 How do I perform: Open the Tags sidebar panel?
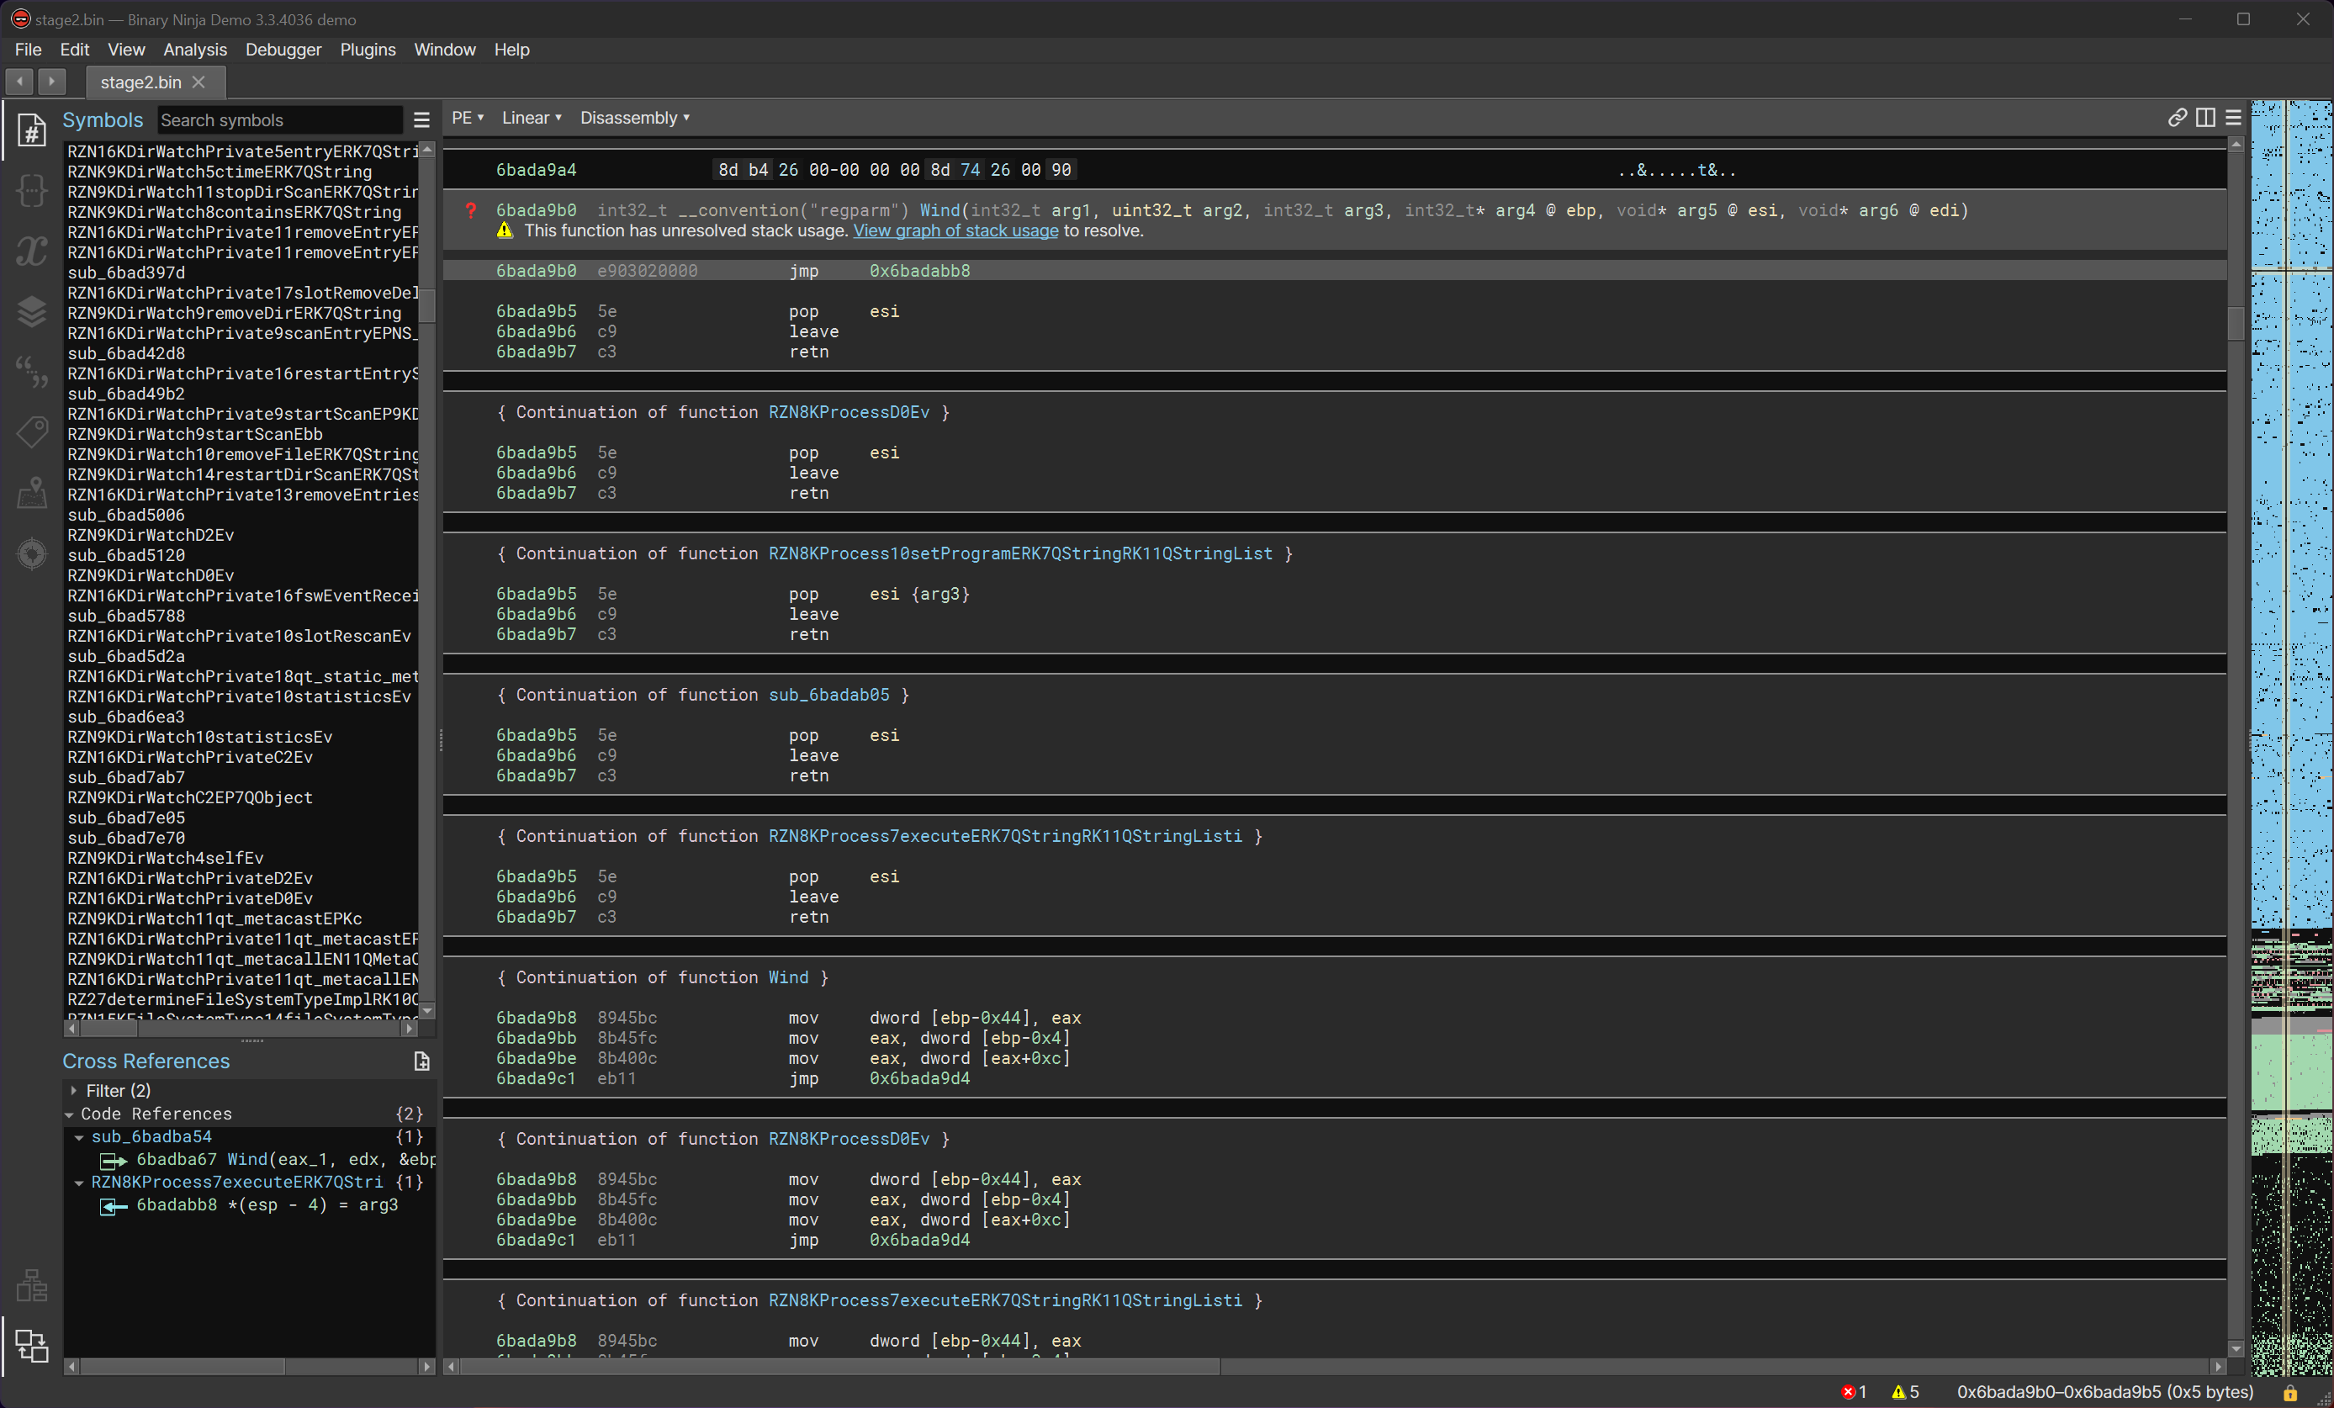[x=31, y=432]
